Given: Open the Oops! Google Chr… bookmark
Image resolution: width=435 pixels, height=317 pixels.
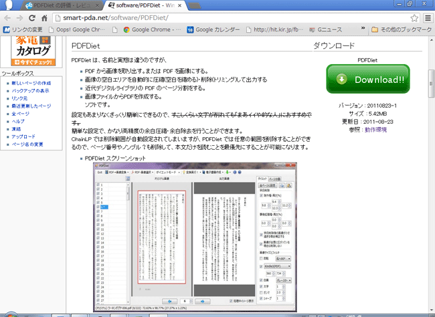Looking at the screenshot, I should pos(77,29).
